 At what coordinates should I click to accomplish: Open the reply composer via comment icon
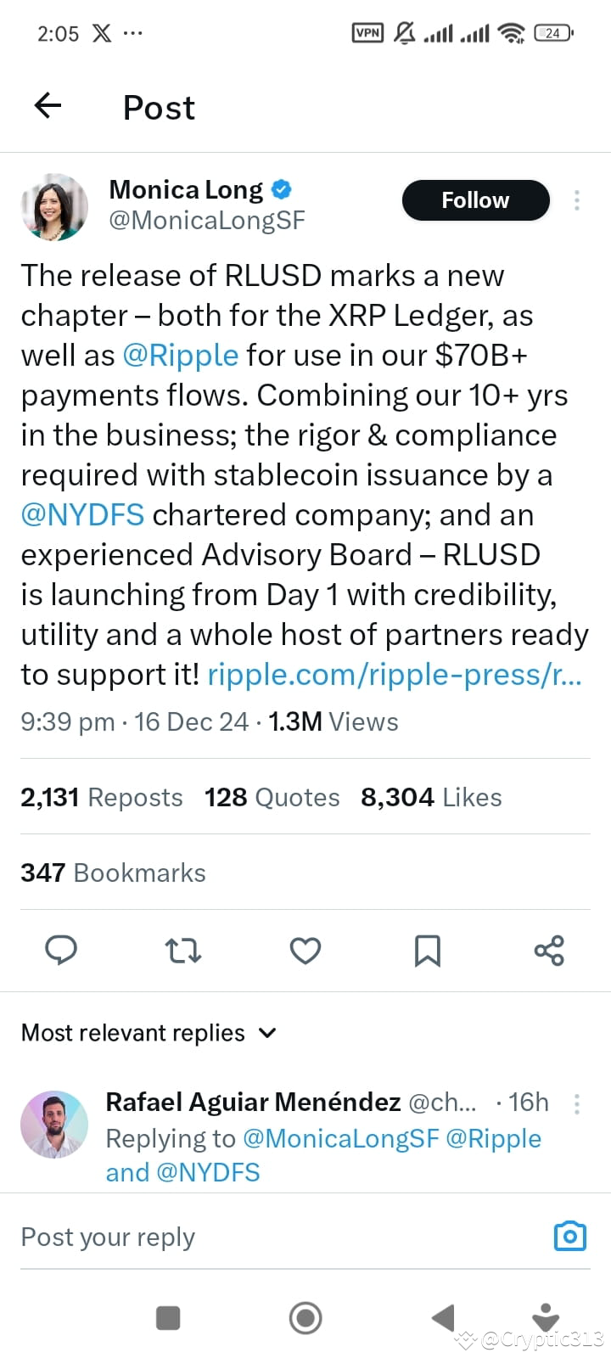pos(61,951)
